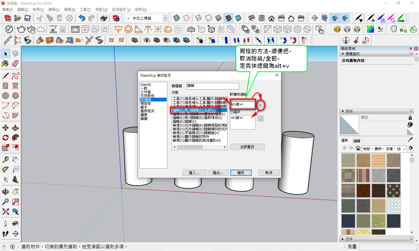Screen dimensions: 419x251
Task: Choose the Zoom magnifier tool
Action: coord(6,202)
